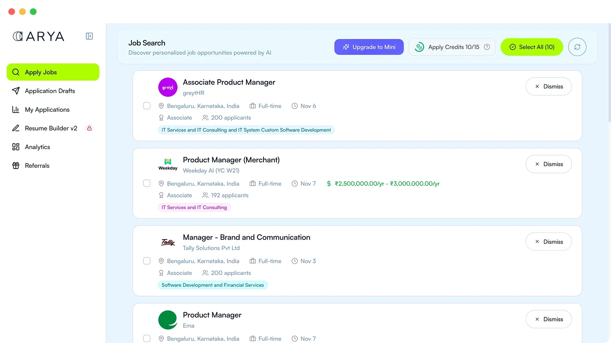
Task: Open the Ema Product Manager title
Action: 212,315
